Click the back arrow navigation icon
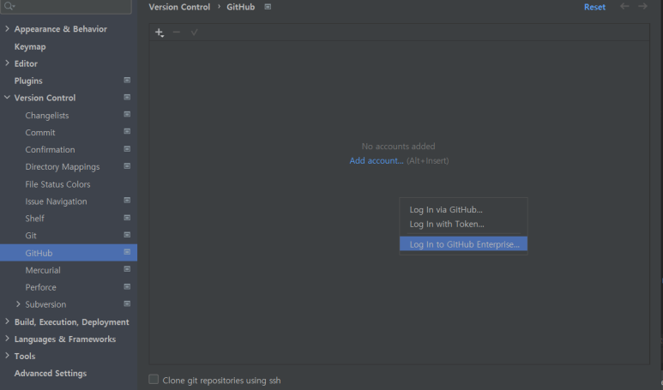663x390 pixels. [x=624, y=6]
